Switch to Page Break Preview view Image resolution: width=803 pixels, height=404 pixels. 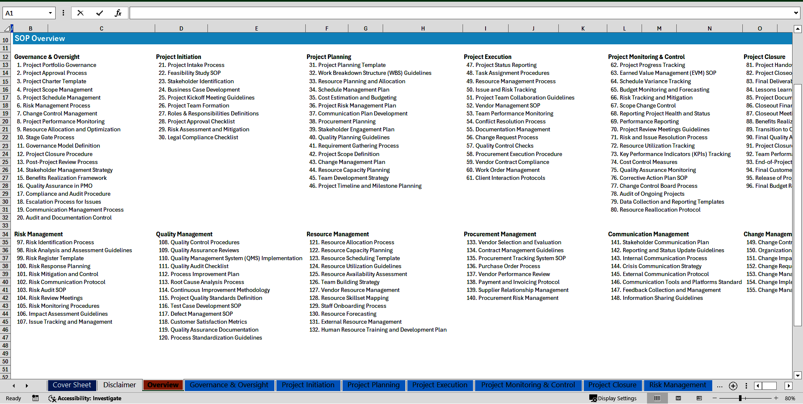[699, 398]
